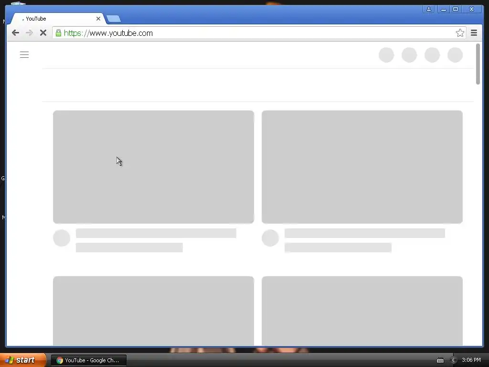Click the green padlock site info icon

pos(58,33)
